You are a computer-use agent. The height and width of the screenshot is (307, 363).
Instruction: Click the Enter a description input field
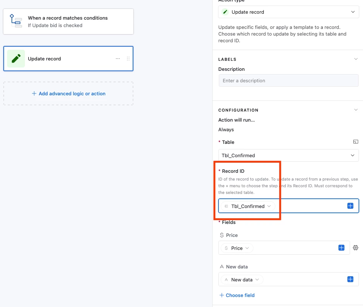click(x=288, y=80)
